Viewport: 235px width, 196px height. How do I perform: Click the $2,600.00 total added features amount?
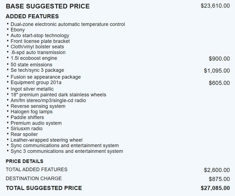point(217,170)
